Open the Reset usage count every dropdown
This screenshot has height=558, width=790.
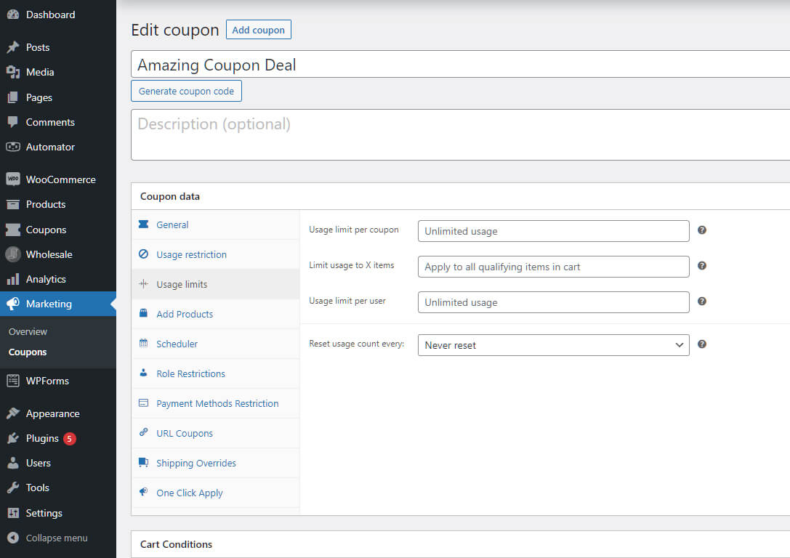(x=553, y=345)
